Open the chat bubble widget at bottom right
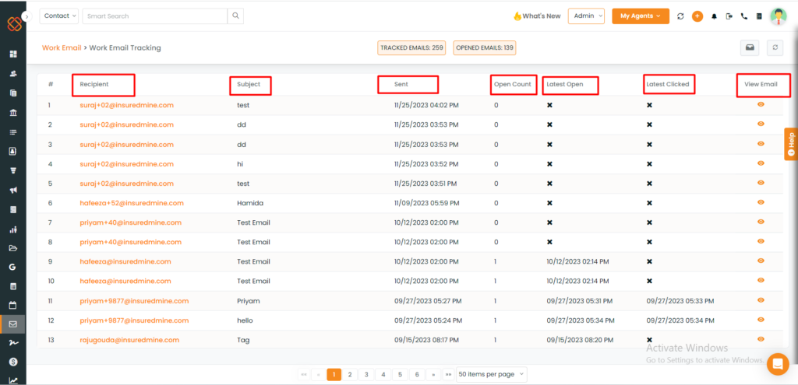 778,364
